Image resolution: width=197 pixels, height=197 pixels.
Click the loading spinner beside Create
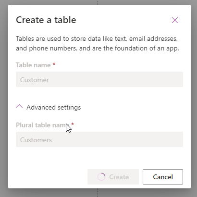pyautogui.click(x=101, y=177)
